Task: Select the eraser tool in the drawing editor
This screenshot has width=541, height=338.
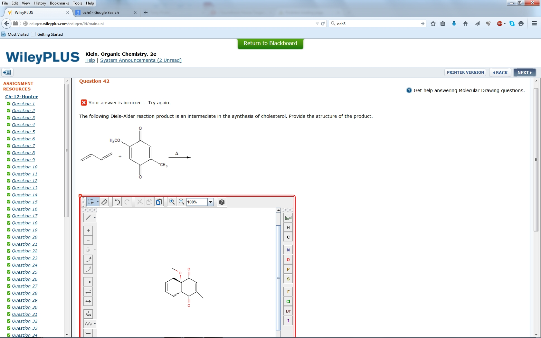Action: coord(104,202)
